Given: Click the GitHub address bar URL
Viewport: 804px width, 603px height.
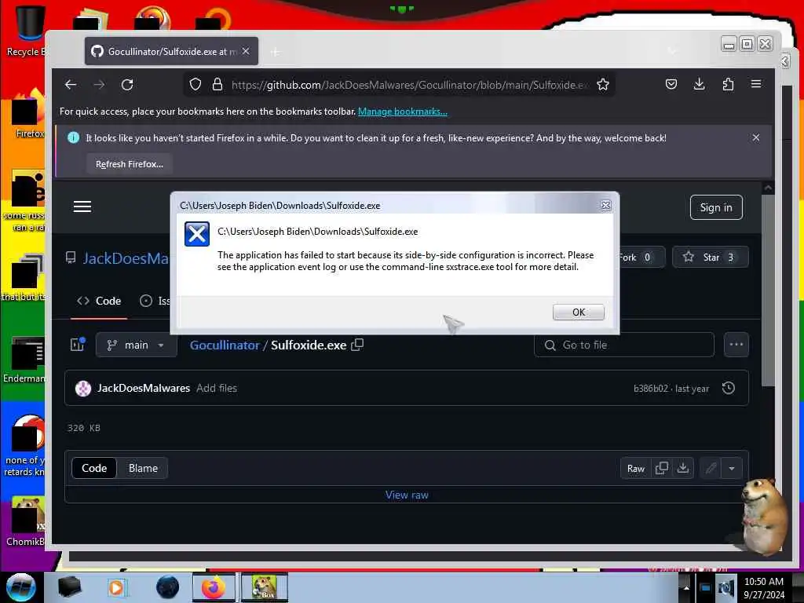Looking at the screenshot, I should point(409,85).
